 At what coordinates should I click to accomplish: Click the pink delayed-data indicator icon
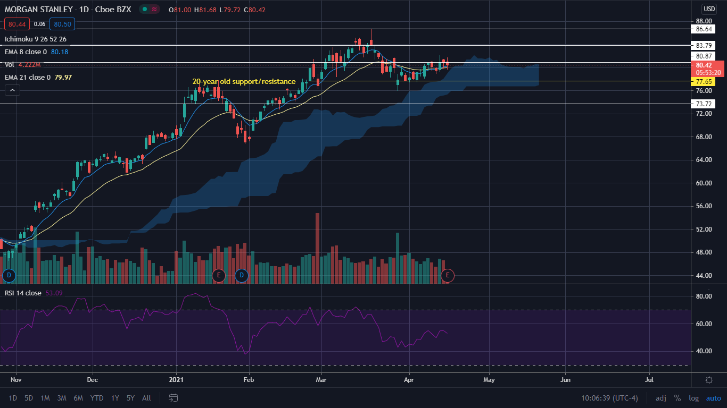tap(155, 9)
